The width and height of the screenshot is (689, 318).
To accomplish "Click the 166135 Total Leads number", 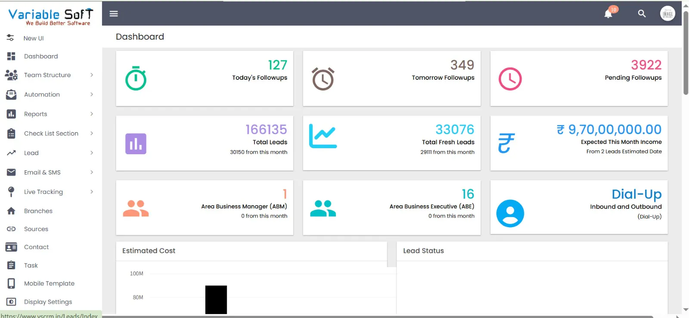I will click(266, 129).
